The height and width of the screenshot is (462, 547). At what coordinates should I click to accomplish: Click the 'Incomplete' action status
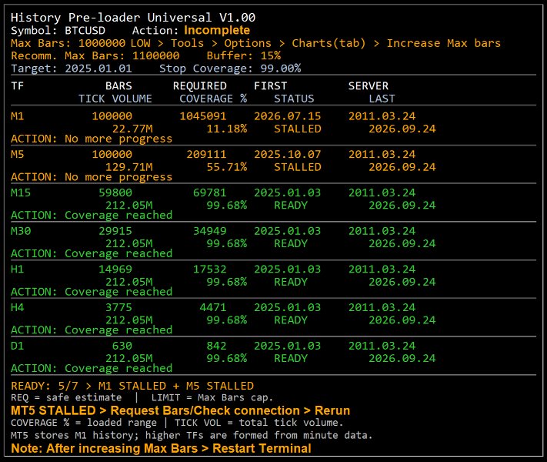point(217,30)
